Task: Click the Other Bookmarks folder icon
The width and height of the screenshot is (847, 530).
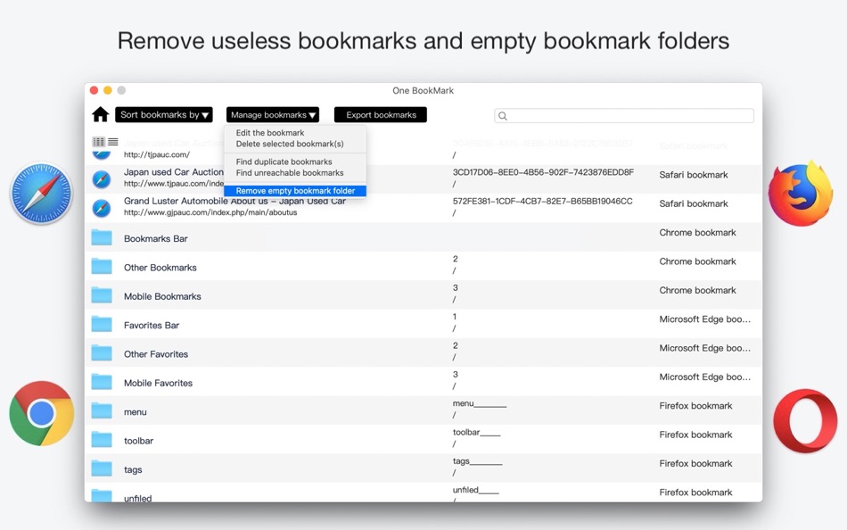Action: click(x=102, y=266)
